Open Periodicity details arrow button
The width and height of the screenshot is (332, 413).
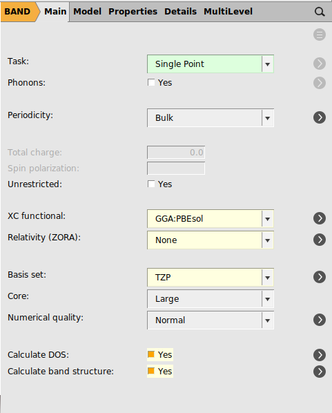[320, 117]
